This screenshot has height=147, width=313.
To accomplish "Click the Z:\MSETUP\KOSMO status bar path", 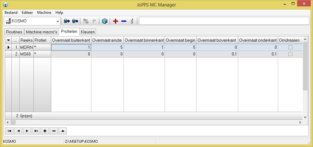I will click(82, 141).
